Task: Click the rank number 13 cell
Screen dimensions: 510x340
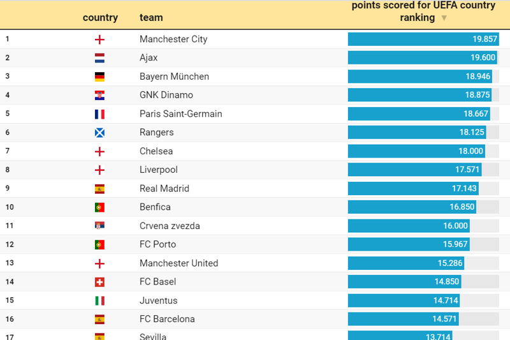Action: point(9,263)
